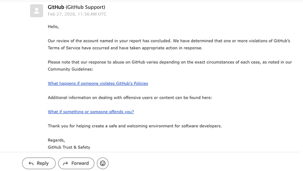This screenshot has width=303, height=171.
Task: Open the emoji reaction picker
Action: coord(103,163)
